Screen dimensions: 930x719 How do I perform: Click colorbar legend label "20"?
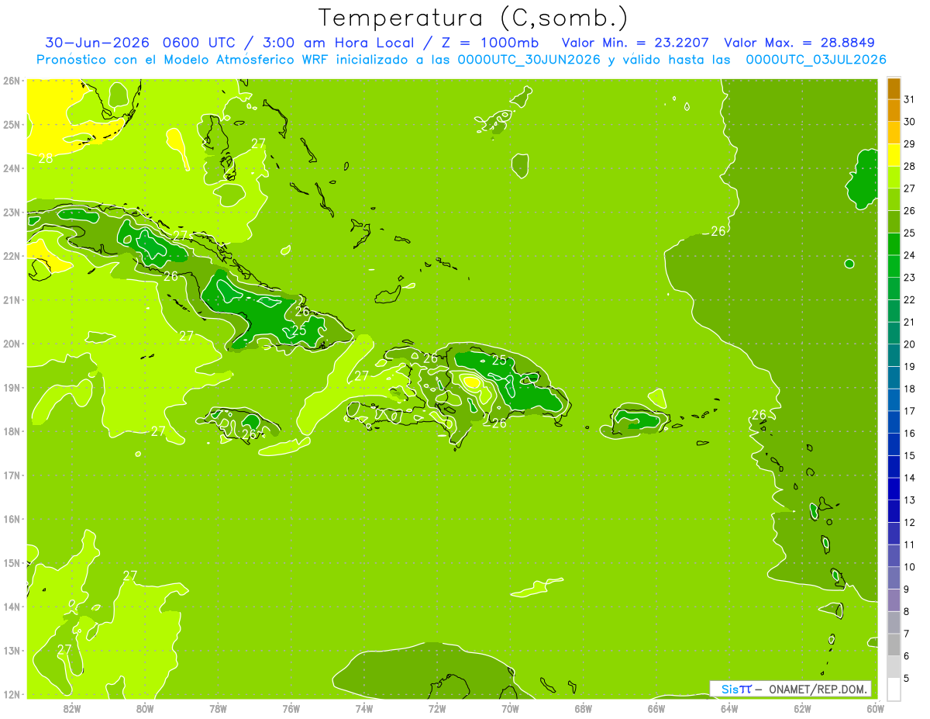910,344
